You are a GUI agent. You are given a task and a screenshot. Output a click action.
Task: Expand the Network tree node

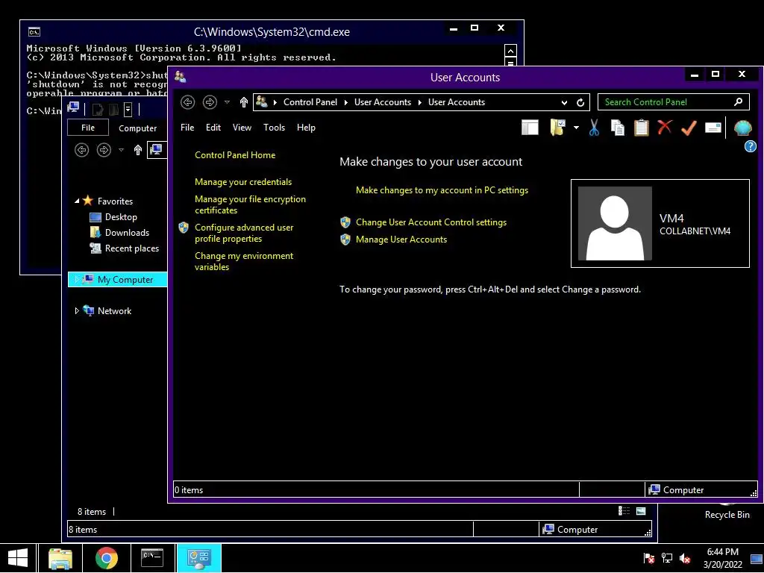77,311
